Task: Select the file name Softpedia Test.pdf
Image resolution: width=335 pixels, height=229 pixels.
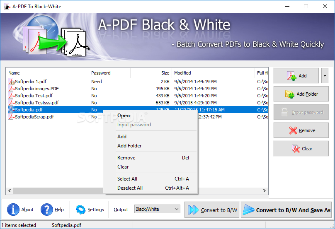Action: [34, 96]
